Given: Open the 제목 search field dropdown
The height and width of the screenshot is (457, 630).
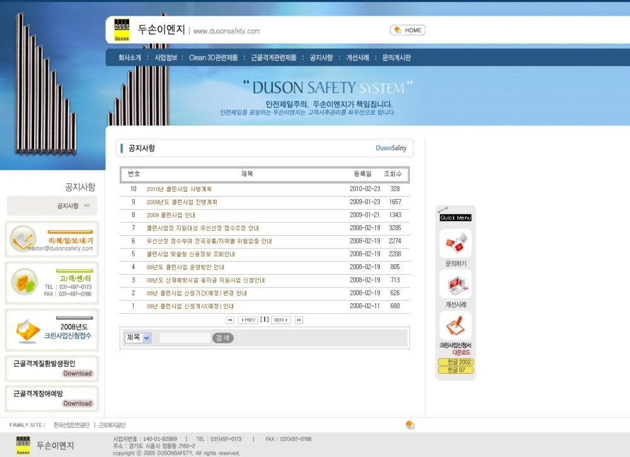Looking at the screenshot, I should click(x=138, y=338).
